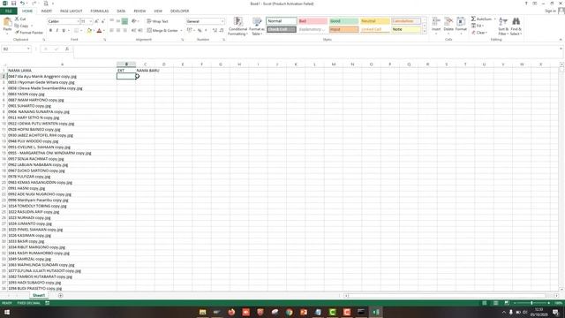
Task: Click the Orientation text-angle icon
Action: click(134, 21)
